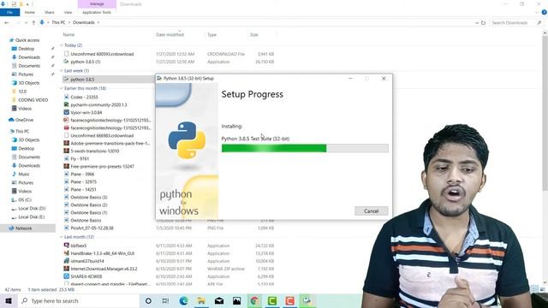Select OneDrive in sidebar

point(24,120)
